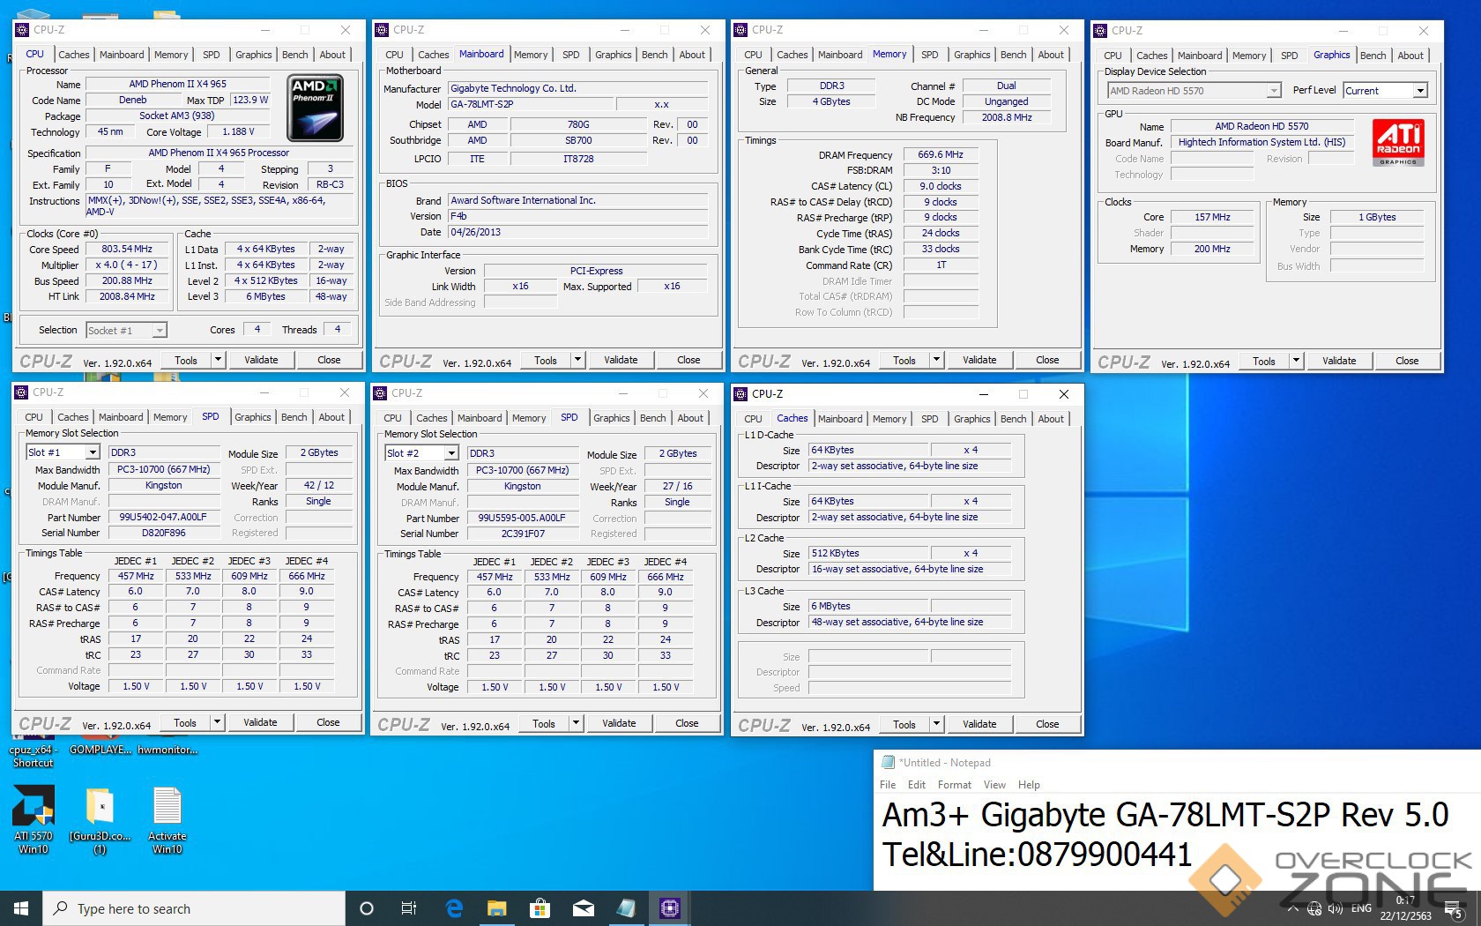Click Validate in Caches window
Screen dimensions: 1481x926
click(x=979, y=724)
